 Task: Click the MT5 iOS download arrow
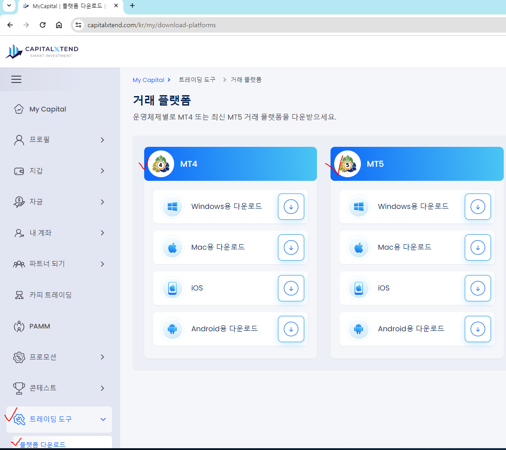point(477,288)
